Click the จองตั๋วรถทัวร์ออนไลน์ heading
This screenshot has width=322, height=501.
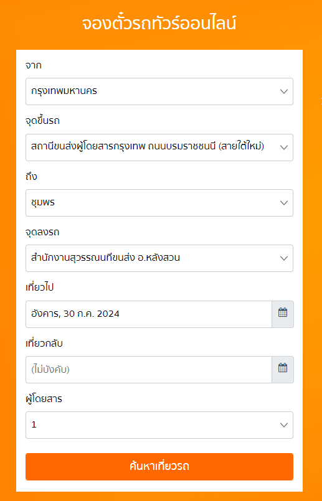(159, 23)
